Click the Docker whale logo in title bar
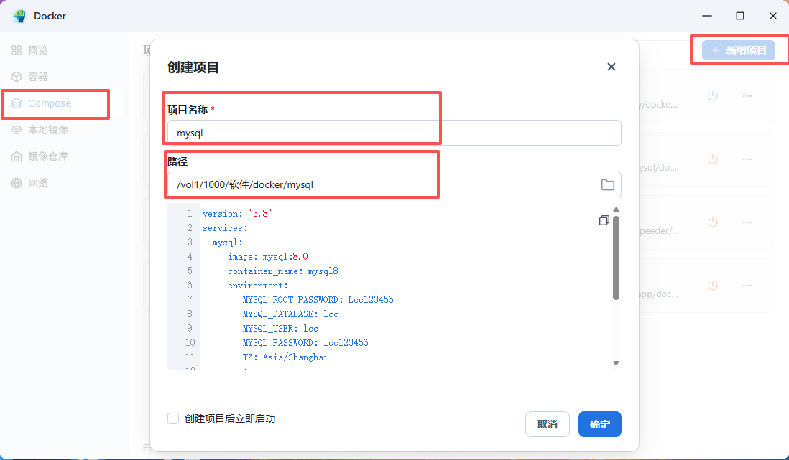789x460 pixels. (x=19, y=16)
